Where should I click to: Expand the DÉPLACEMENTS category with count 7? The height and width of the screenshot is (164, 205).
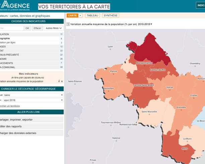click(x=32, y=63)
